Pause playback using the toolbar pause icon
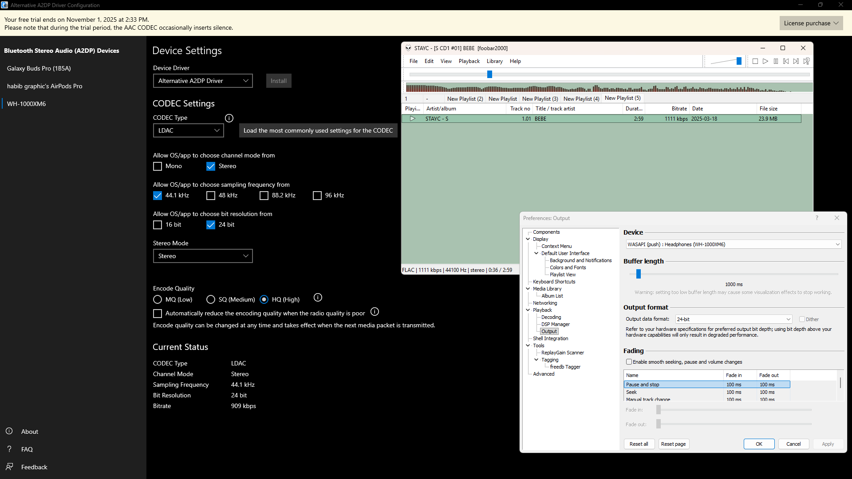Screen dimensions: 852x479 (x=776, y=61)
